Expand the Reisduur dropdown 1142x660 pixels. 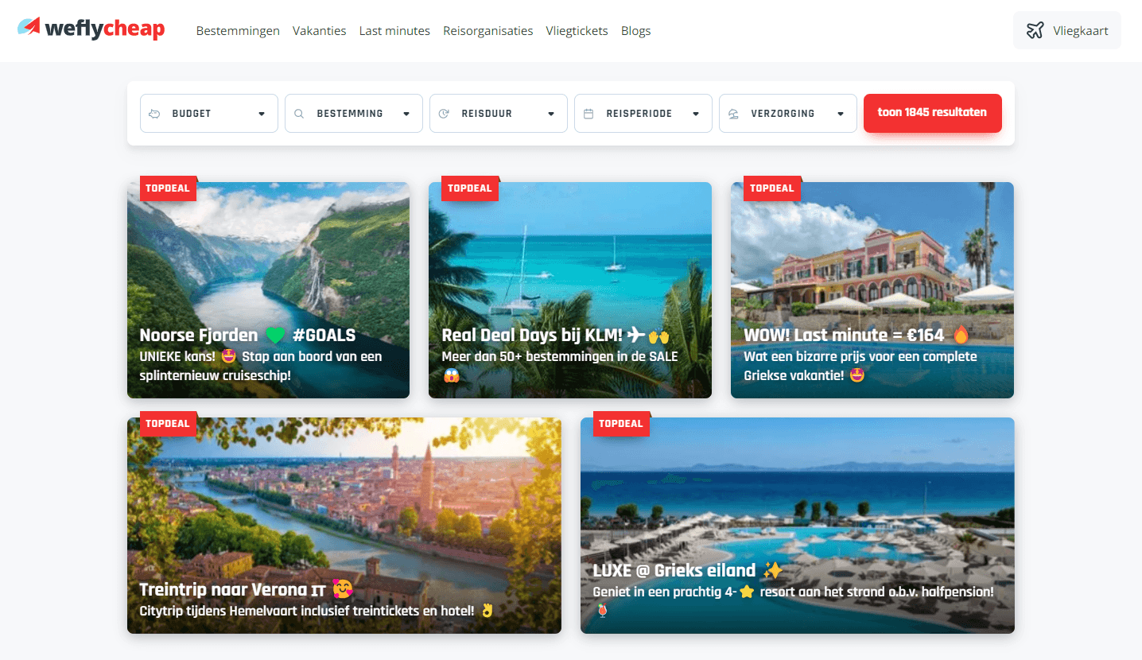coord(499,114)
